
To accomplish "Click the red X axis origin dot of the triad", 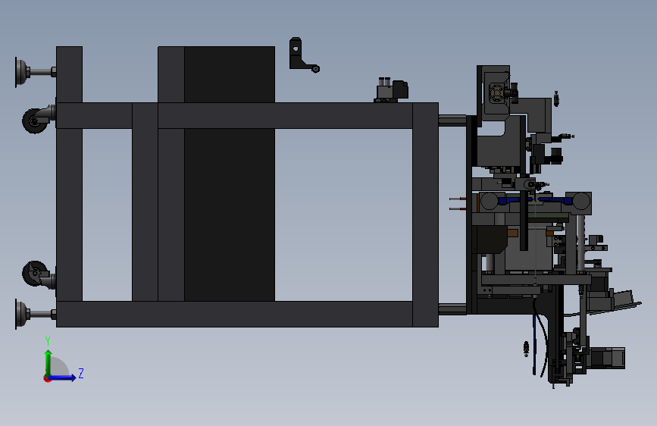I will click(x=47, y=378).
